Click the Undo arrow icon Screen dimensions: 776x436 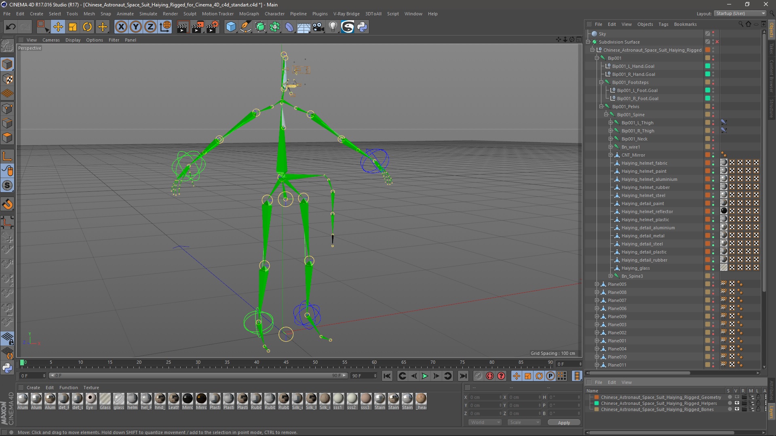pyautogui.click(x=11, y=27)
